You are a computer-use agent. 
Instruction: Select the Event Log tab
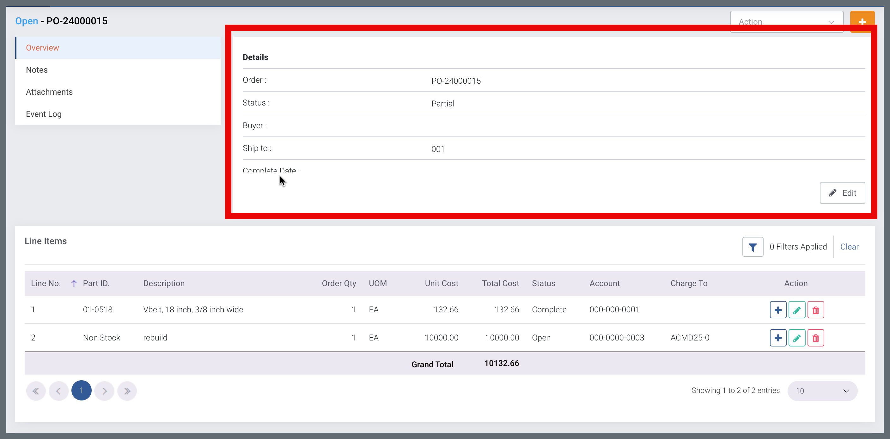44,114
